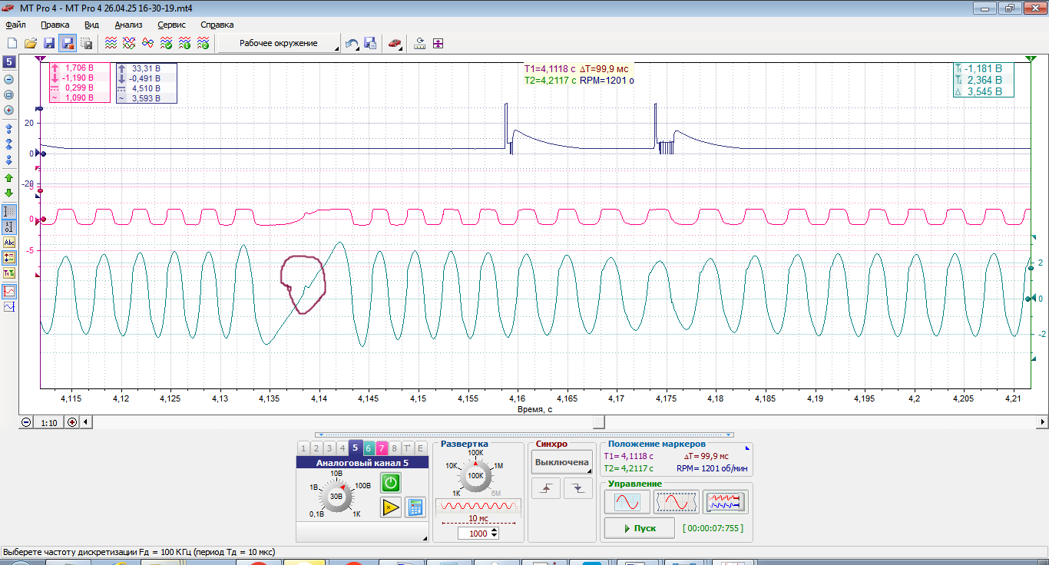The image size is (1049, 565).
Task: Toggle the green channel 5 power button
Action: tap(391, 482)
